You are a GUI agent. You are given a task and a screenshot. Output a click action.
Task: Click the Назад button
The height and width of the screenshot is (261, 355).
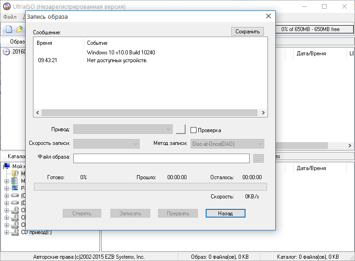click(x=225, y=213)
